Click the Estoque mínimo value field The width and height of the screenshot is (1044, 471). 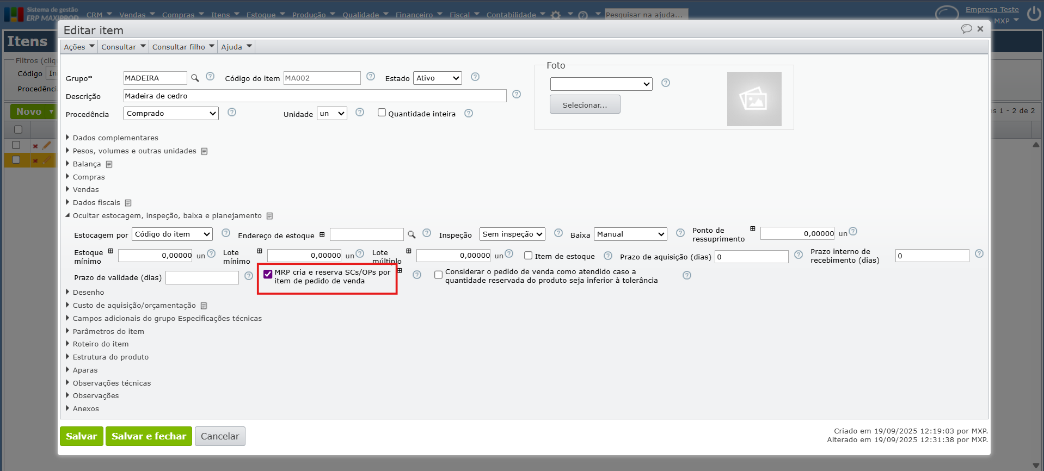click(x=155, y=256)
